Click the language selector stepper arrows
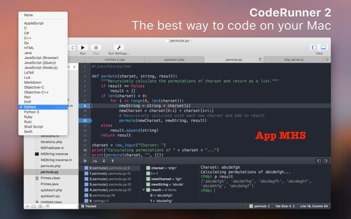The height and width of the screenshot is (219, 351). coord(72,48)
